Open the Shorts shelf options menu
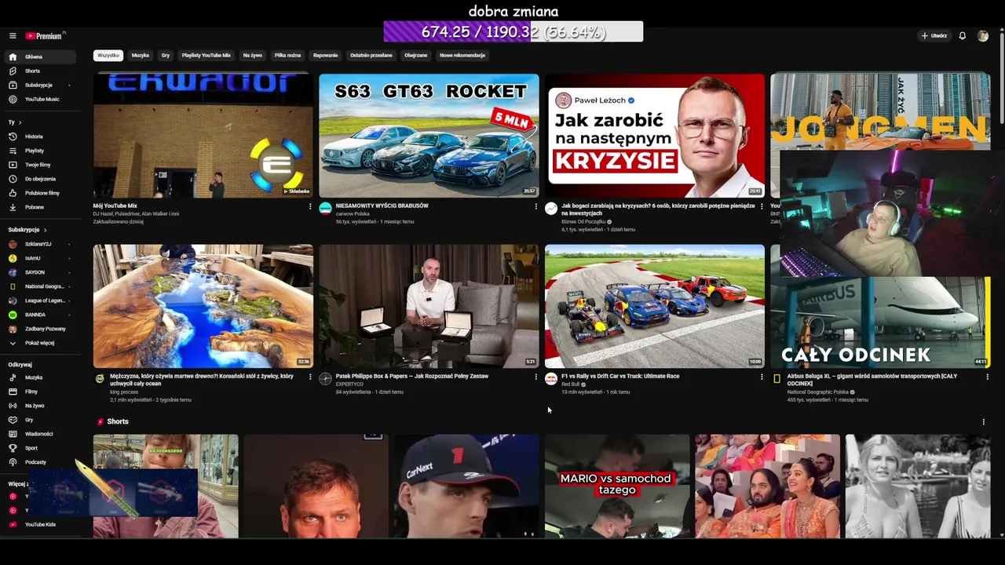 coord(983,421)
